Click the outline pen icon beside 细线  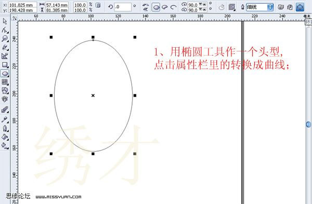pos(242,7)
